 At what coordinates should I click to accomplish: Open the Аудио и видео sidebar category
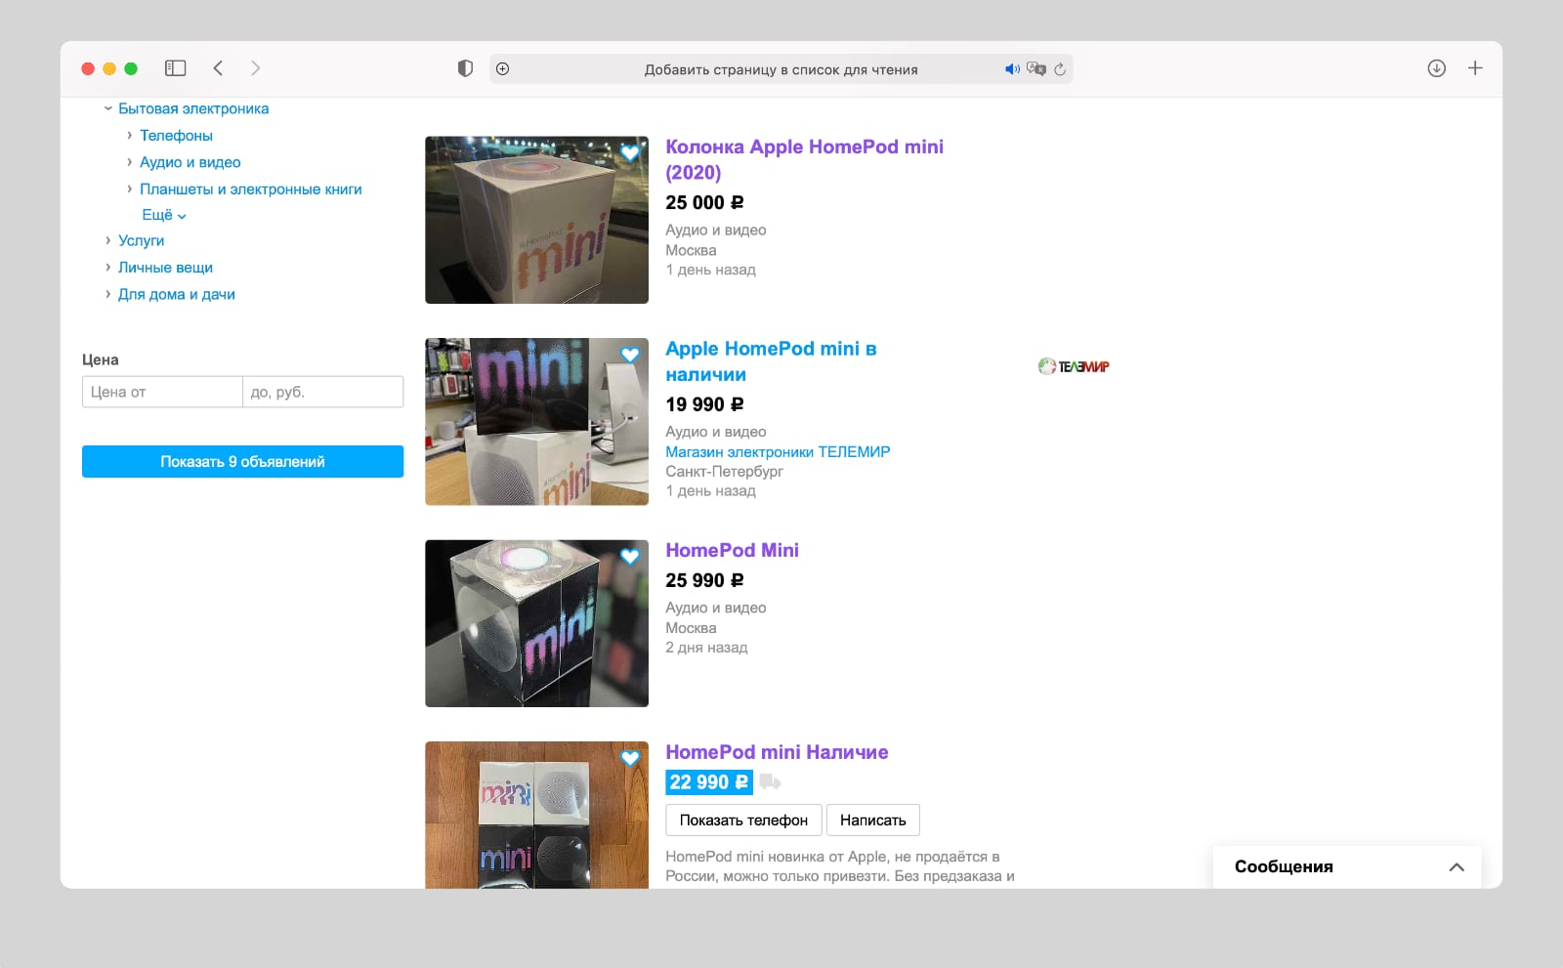(190, 162)
